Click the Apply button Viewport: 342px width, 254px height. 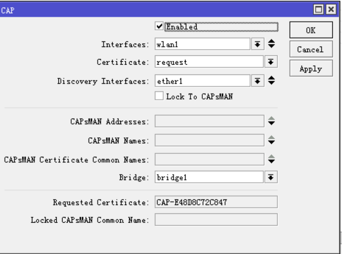(311, 69)
